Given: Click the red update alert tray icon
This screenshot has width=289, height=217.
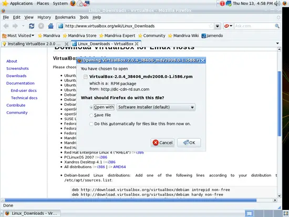Looking at the screenshot, I should [x=222, y=3].
